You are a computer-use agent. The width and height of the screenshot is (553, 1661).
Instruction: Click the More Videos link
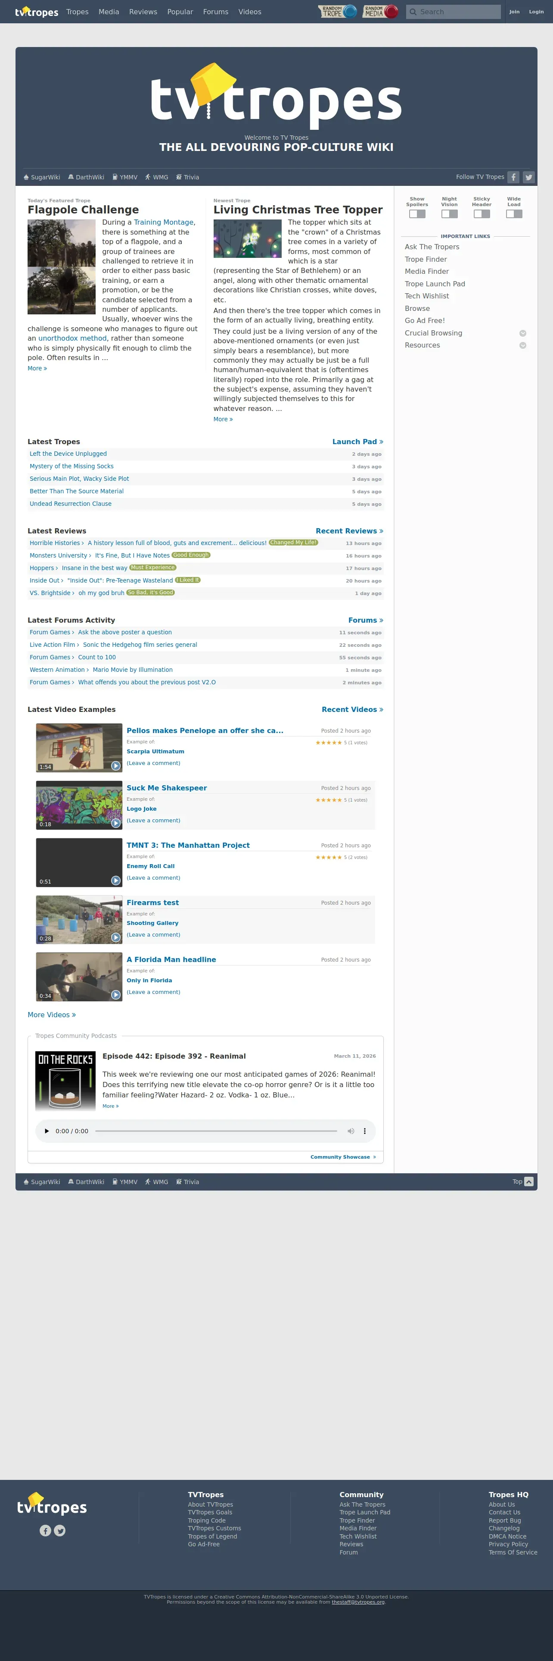point(52,1015)
